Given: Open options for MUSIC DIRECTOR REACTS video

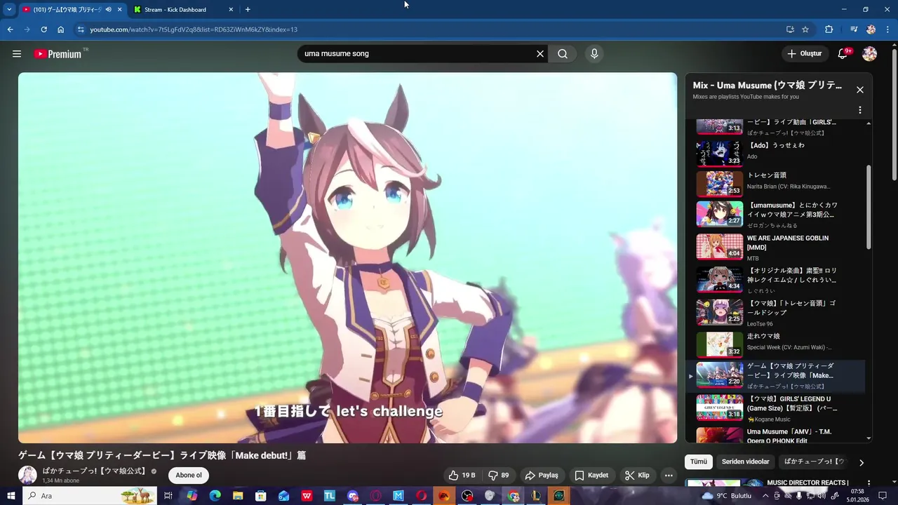Looking at the screenshot, I should [x=869, y=483].
